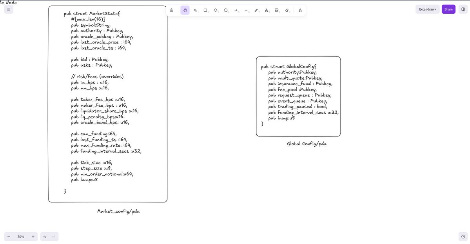Click the 'pub trading_paused : bool,' line
This screenshot has width=470, height=244.
point(298,107)
